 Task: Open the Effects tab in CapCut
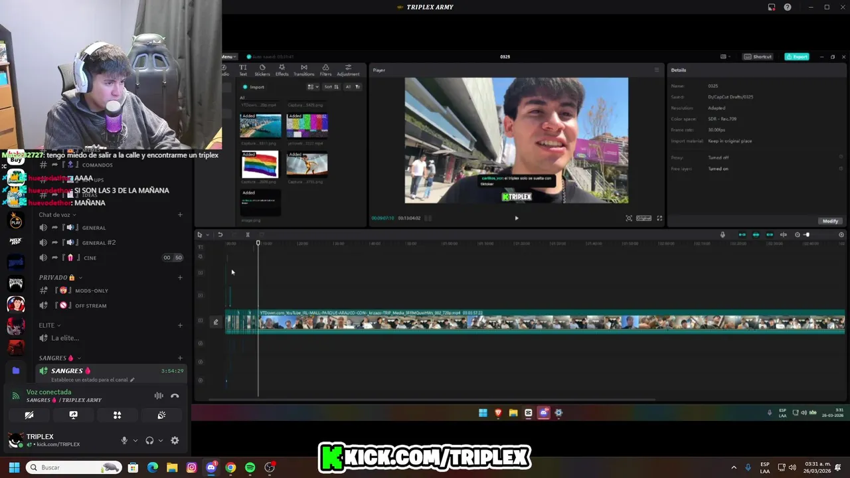click(282, 70)
